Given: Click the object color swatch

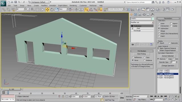Looking at the screenshot, I should (x=153, y=18).
